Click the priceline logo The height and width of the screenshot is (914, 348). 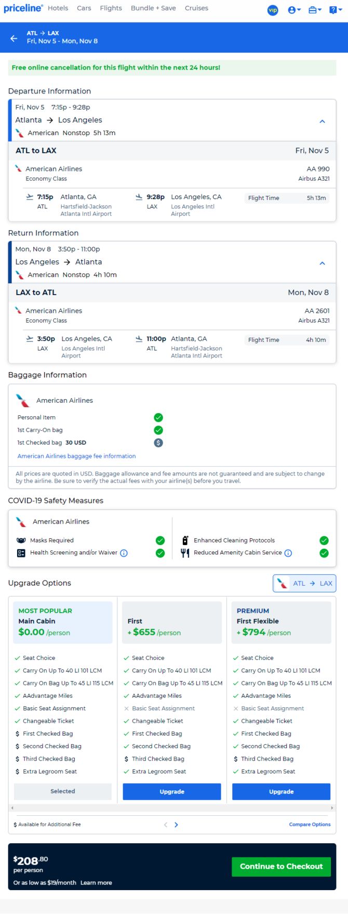coord(23,8)
